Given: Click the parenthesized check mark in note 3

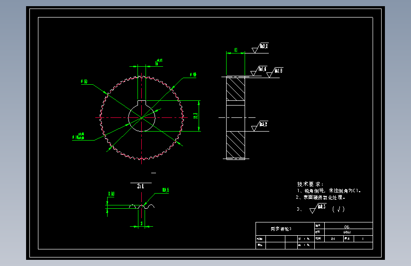Looking at the screenshot, I should pos(338,209).
